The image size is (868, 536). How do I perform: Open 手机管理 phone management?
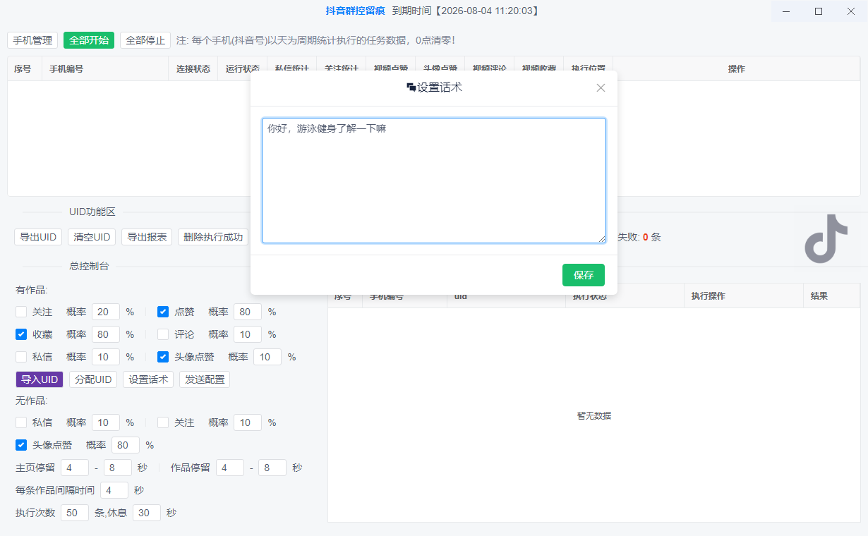click(32, 40)
